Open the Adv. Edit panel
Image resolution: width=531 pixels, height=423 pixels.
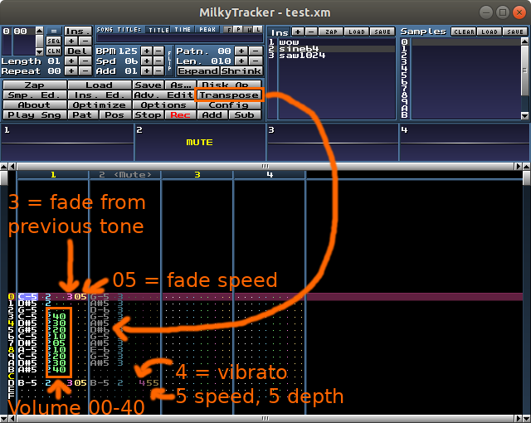[x=163, y=95]
